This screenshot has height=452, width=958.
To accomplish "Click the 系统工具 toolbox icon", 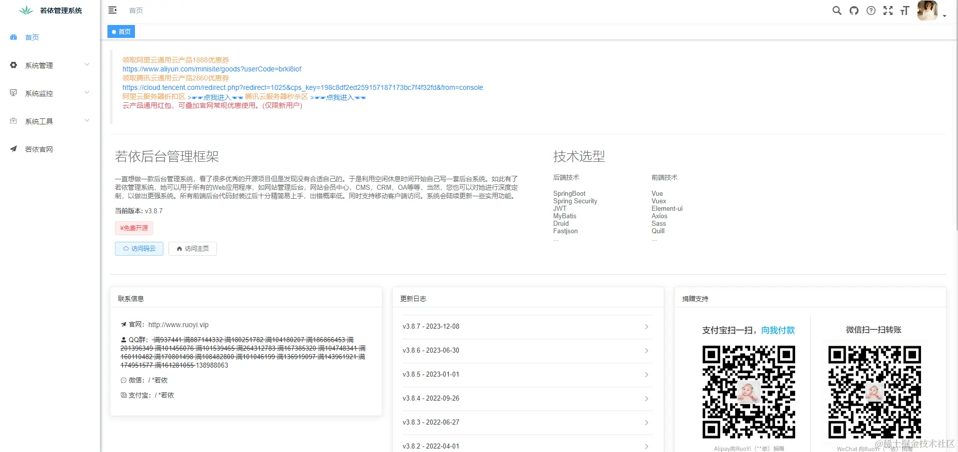I will 13,121.
